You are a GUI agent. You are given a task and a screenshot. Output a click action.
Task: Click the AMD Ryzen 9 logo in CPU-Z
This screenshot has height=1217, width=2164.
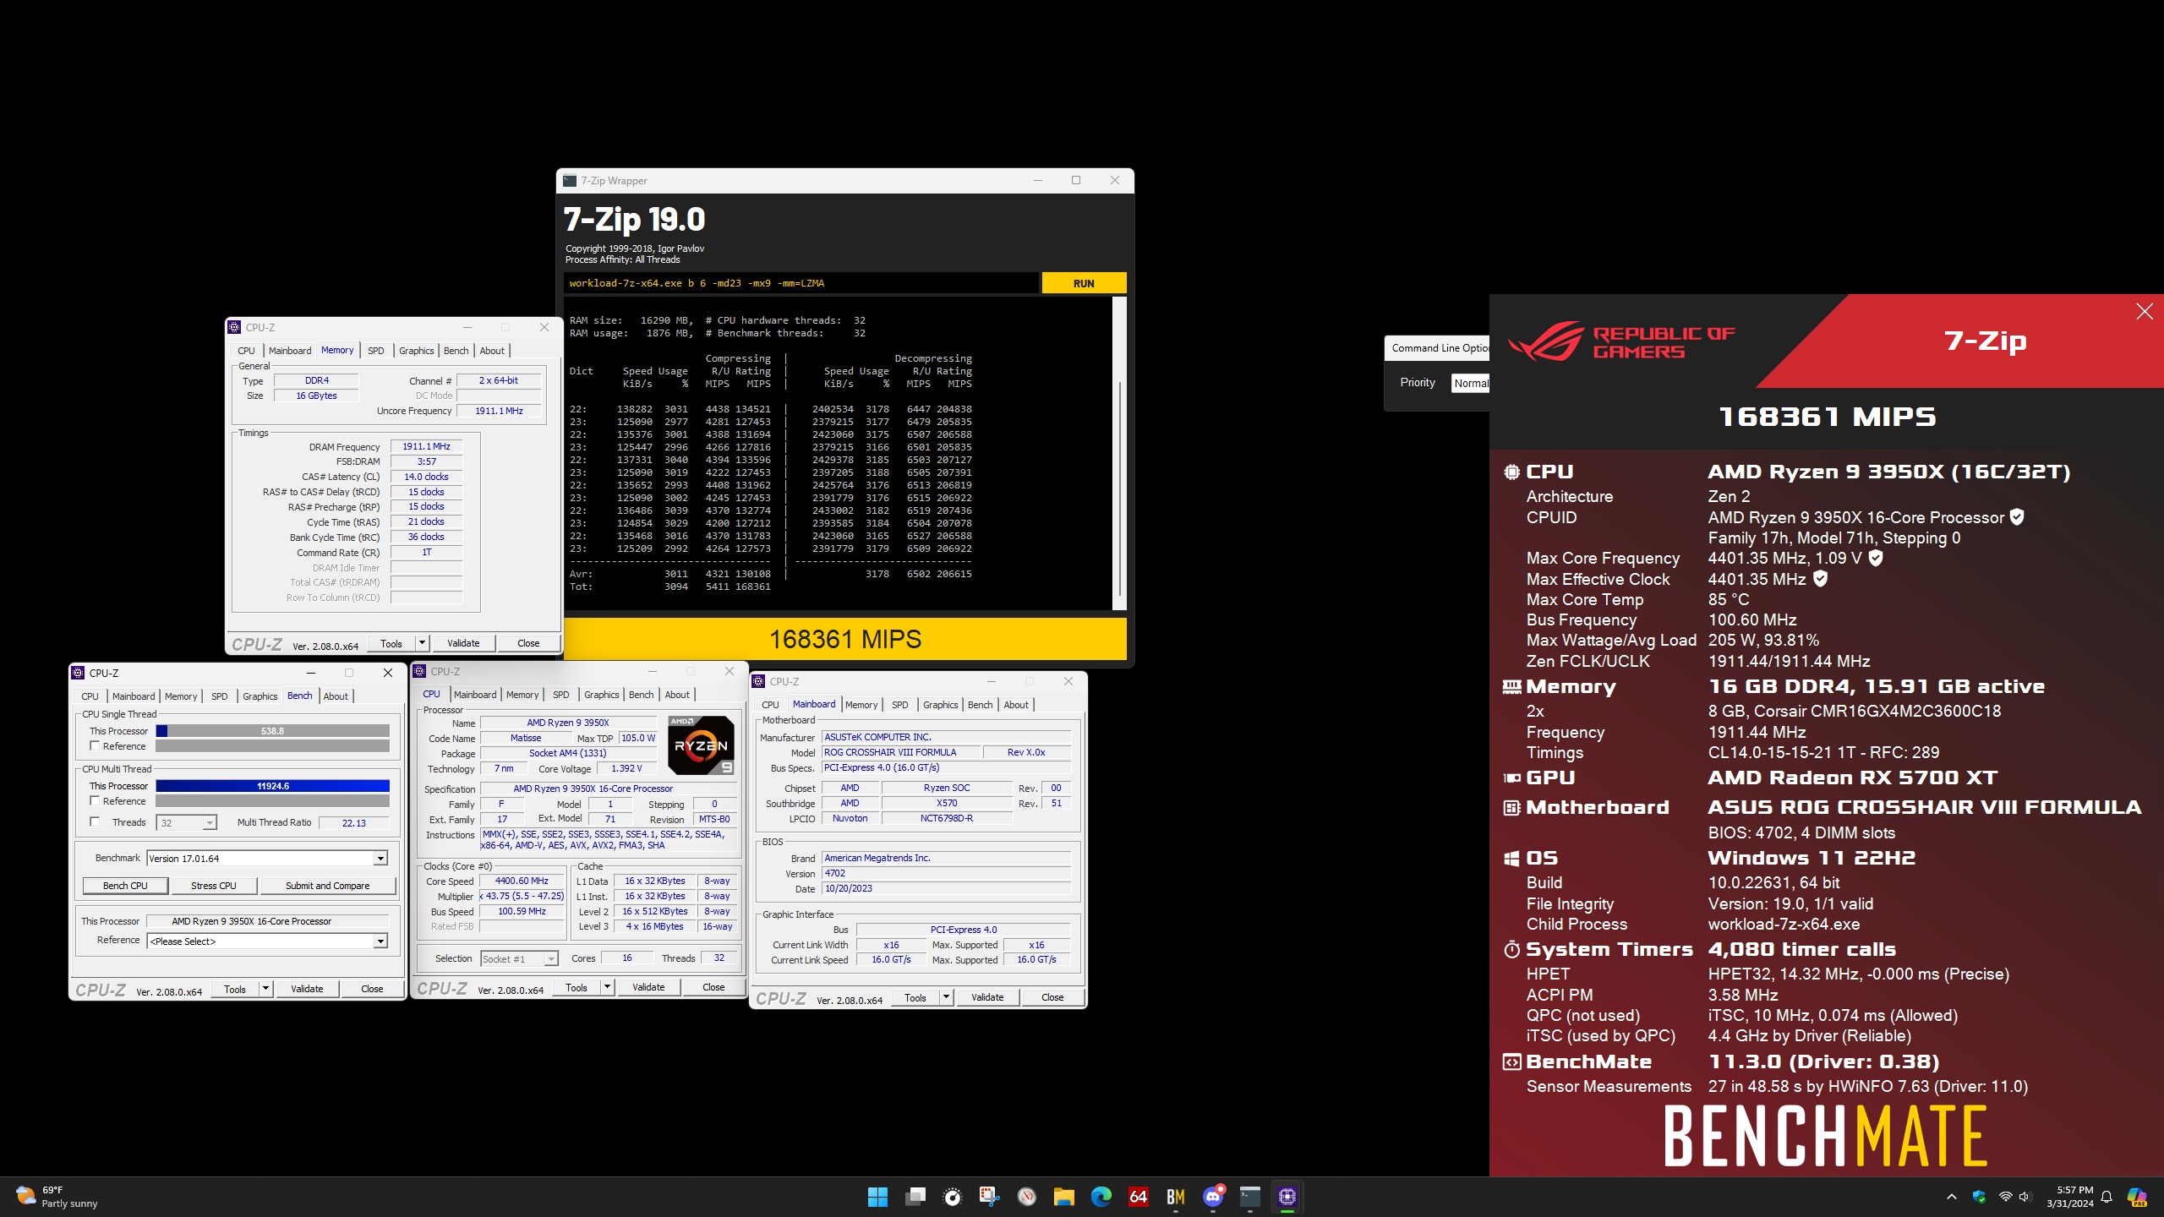coord(701,745)
